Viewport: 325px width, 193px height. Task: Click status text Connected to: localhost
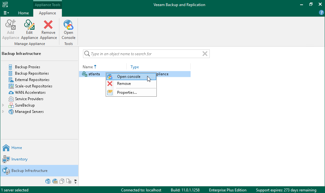141,190
